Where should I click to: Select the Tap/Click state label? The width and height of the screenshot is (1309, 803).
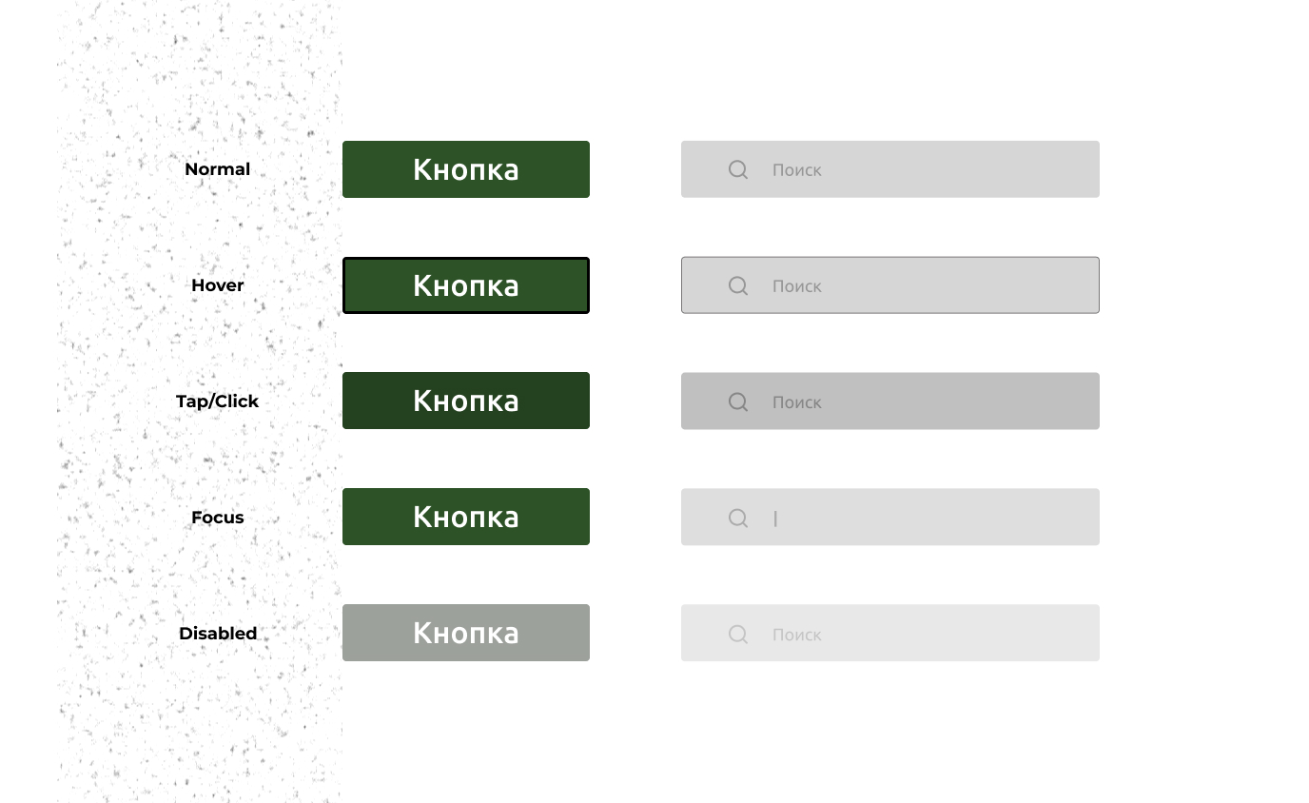tap(218, 401)
